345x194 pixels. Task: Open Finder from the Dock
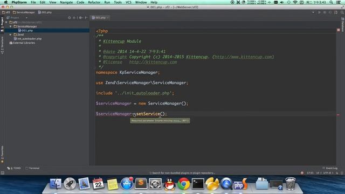pyautogui.click(x=56, y=183)
